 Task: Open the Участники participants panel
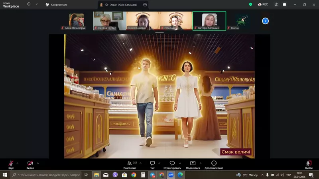click(x=130, y=165)
